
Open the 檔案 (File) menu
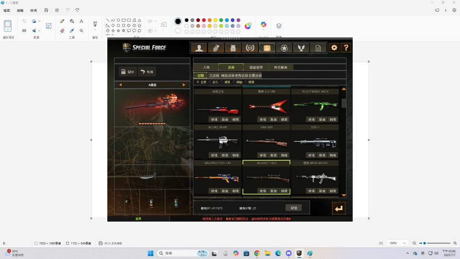point(6,10)
